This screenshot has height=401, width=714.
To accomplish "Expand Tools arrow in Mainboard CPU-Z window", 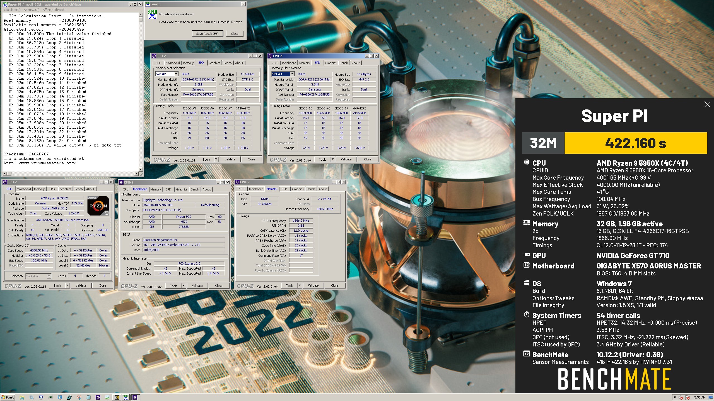I will pos(184,285).
